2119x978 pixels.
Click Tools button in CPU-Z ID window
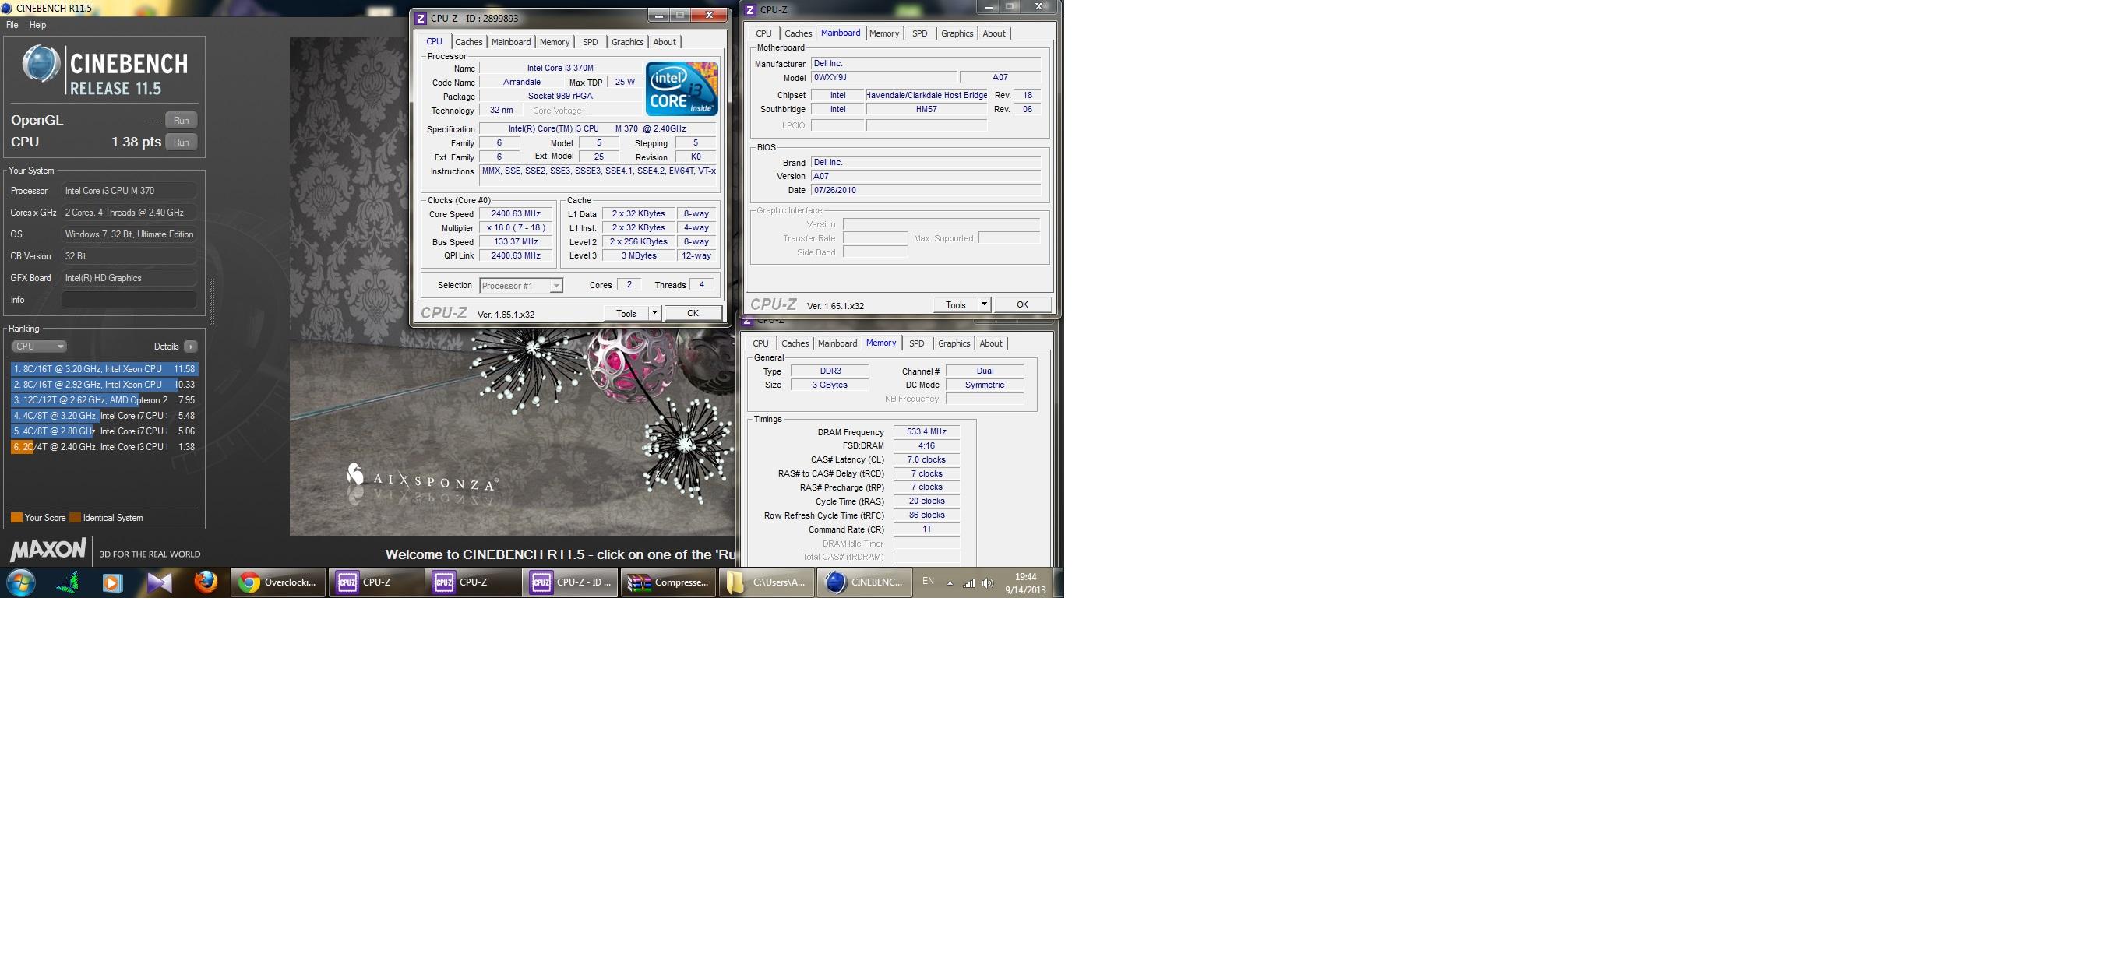[626, 313]
